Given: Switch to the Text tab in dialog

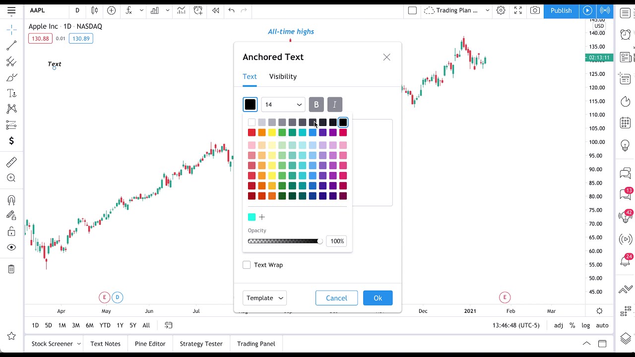Looking at the screenshot, I should [x=250, y=76].
